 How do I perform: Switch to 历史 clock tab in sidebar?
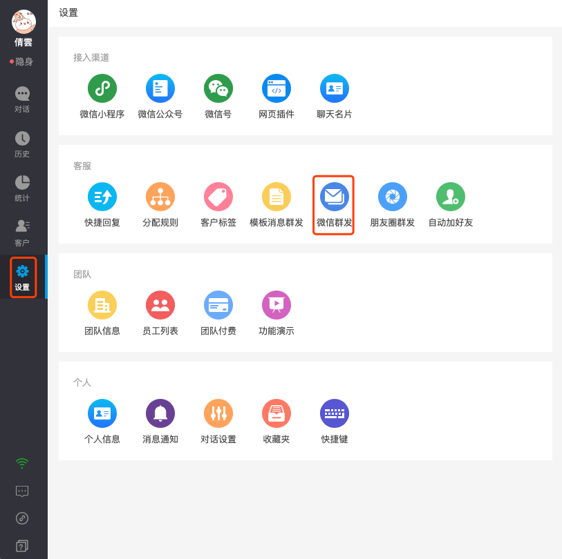[22, 144]
